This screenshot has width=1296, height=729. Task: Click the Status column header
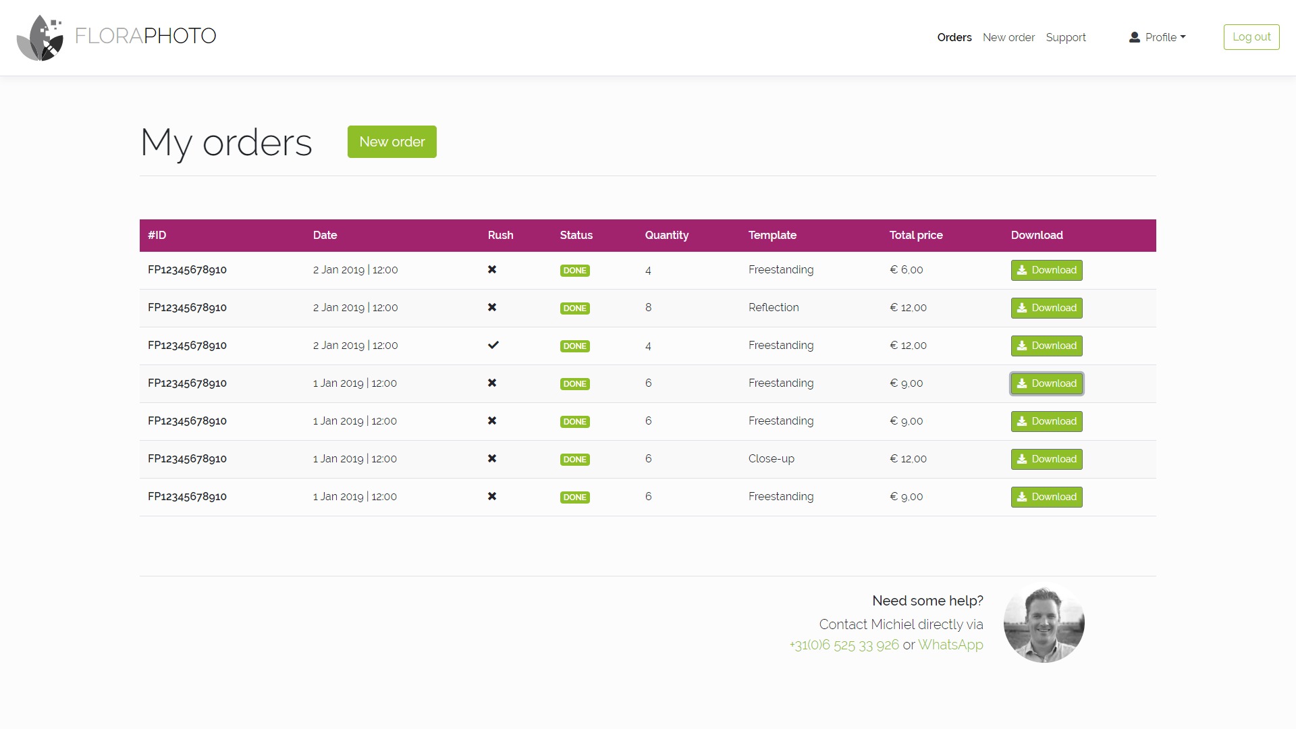576,236
